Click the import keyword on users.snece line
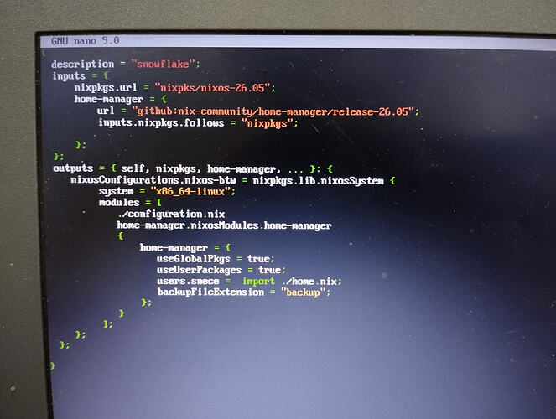The image size is (556, 419). [258, 282]
